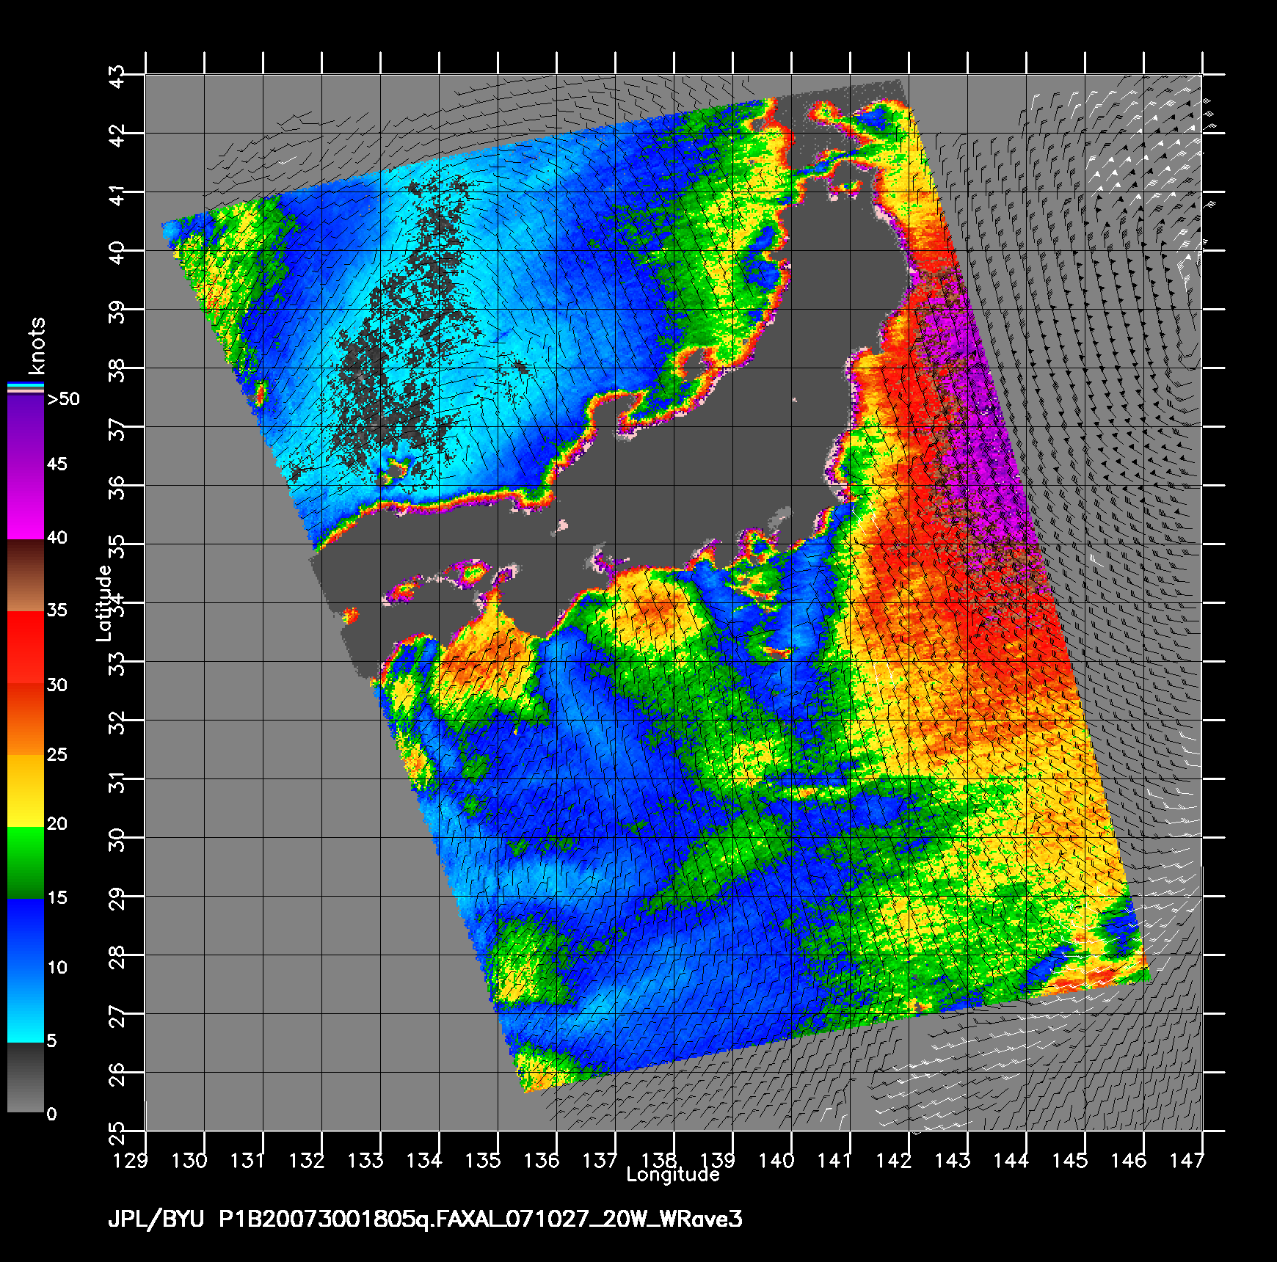
Task: Click the latitude tick label '32'
Action: 117,722
